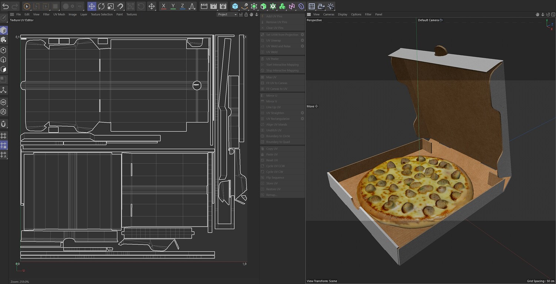Click the Fit UV to Canvas command
556x284 pixels.
pyautogui.click(x=277, y=83)
